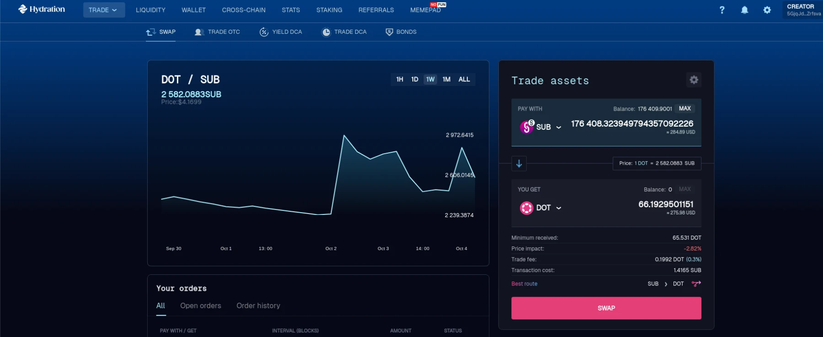Viewport: 823px width, 337px height.
Task: Expand the DOT asset selector chevron
Action: (x=559, y=208)
